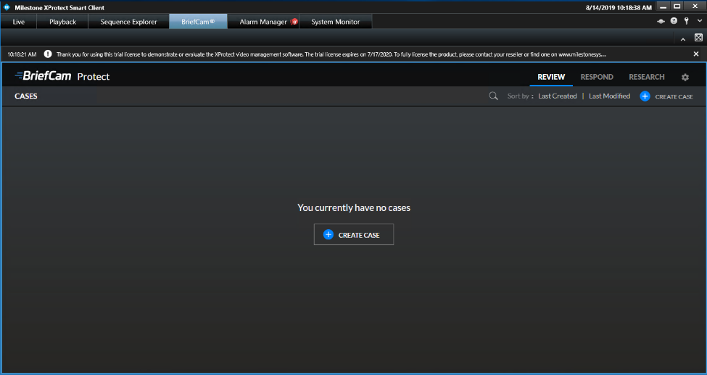
Task: Click the BriefCam Protect logo
Action: click(x=62, y=76)
